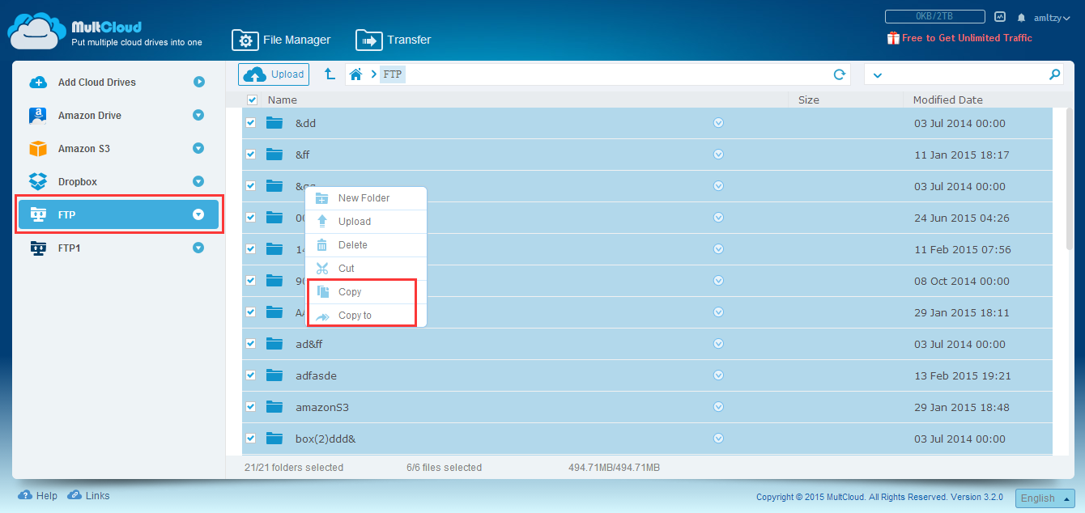Uncheck the amazonS3 folder checkbox

click(x=251, y=407)
